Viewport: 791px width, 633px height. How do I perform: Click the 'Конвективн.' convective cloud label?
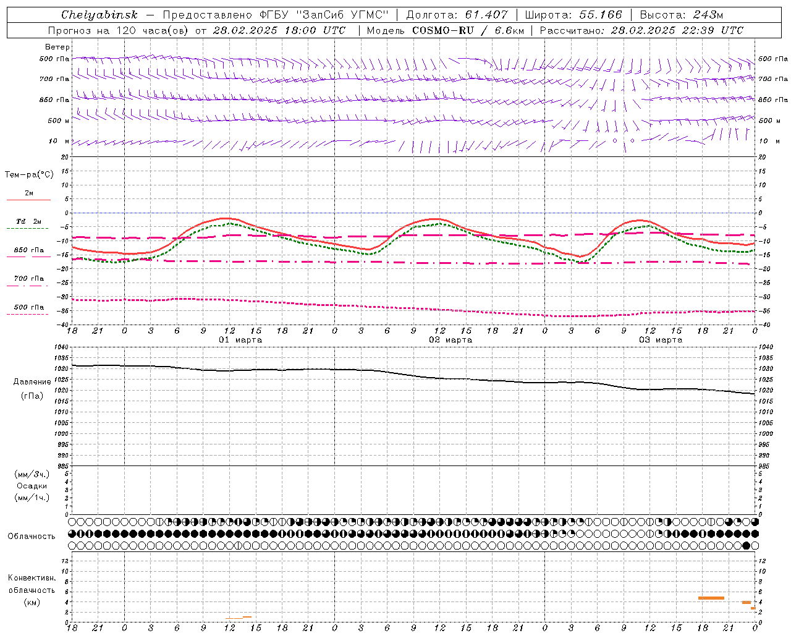tap(32, 578)
